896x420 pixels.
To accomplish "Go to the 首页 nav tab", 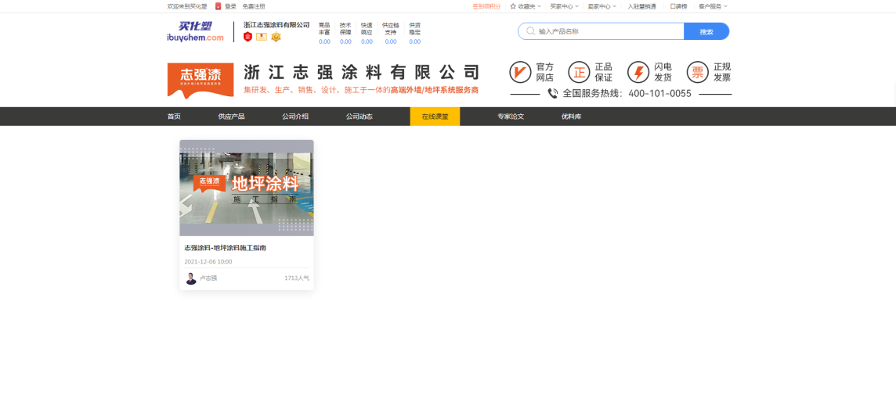I will point(175,117).
